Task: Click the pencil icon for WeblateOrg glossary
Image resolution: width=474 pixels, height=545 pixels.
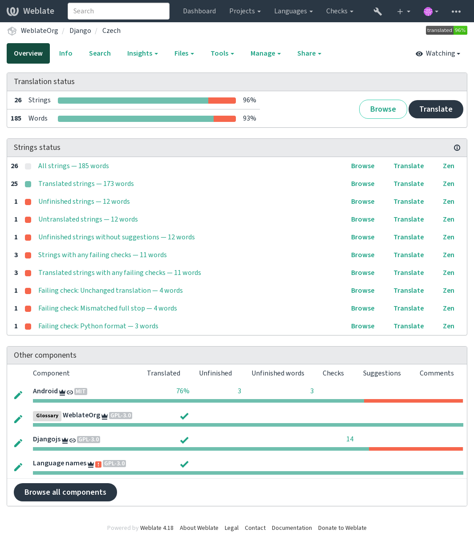Action: [x=18, y=419]
